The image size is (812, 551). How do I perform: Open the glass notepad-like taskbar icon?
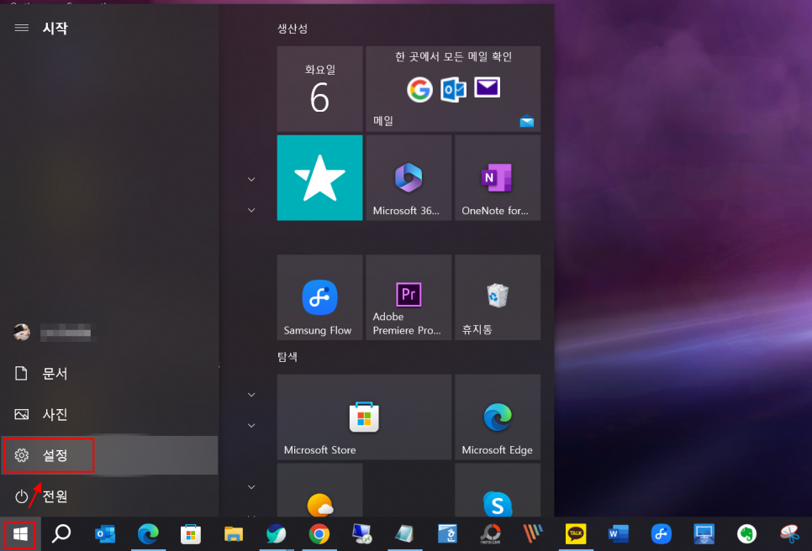pos(404,533)
